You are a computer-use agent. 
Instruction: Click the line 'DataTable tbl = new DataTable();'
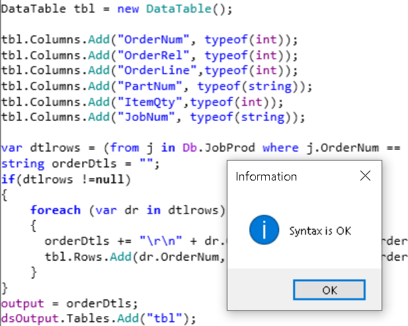[116, 9]
